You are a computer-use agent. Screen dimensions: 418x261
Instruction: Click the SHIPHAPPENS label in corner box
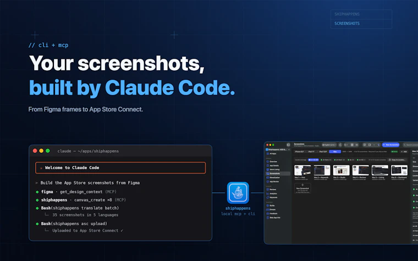click(x=347, y=14)
